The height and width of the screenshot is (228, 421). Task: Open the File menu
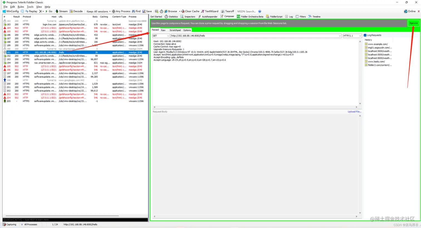tap(5, 7)
